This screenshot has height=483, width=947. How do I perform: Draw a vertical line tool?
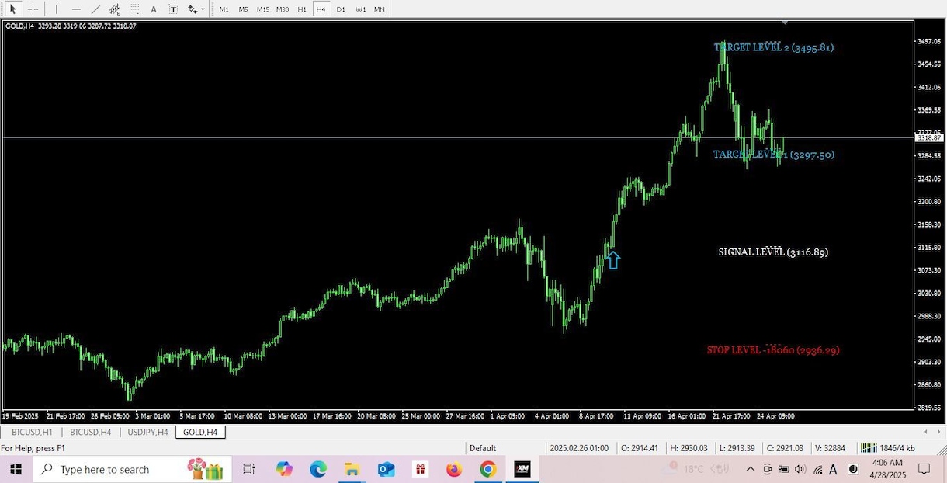[x=57, y=9]
